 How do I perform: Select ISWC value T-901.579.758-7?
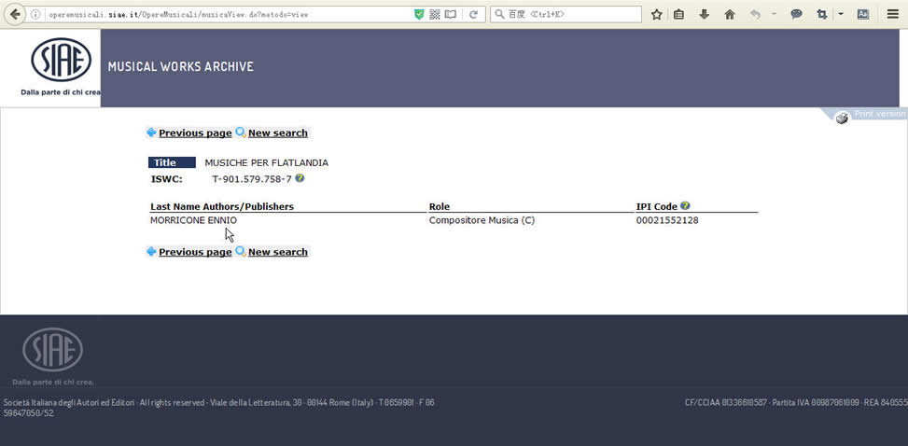pyautogui.click(x=252, y=179)
